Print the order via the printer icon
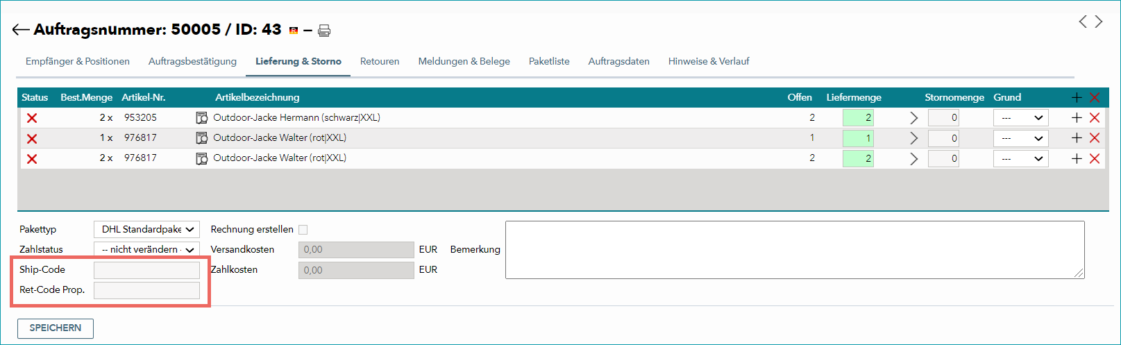The height and width of the screenshot is (345, 1121). 324,31
